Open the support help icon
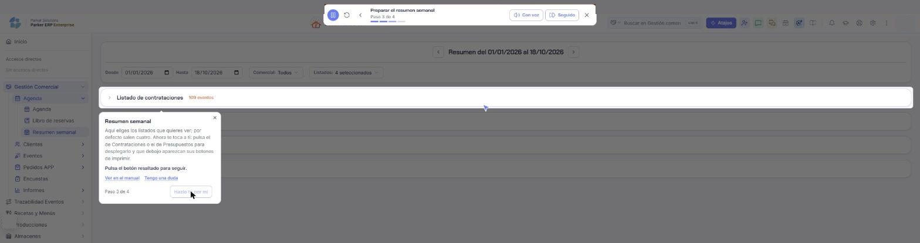 point(859,23)
